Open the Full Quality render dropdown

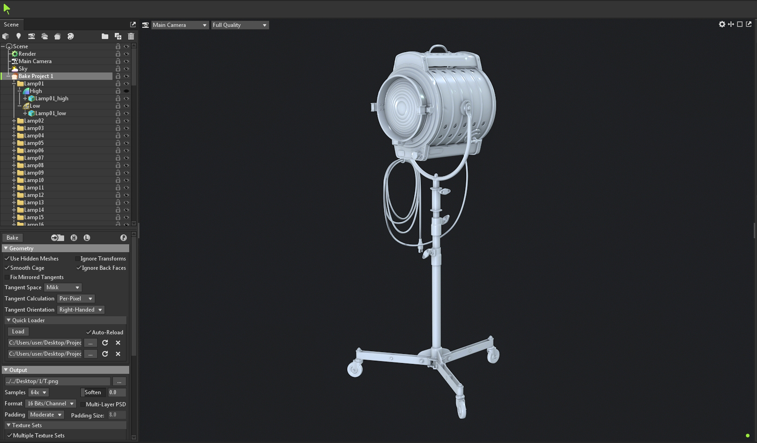coord(240,25)
